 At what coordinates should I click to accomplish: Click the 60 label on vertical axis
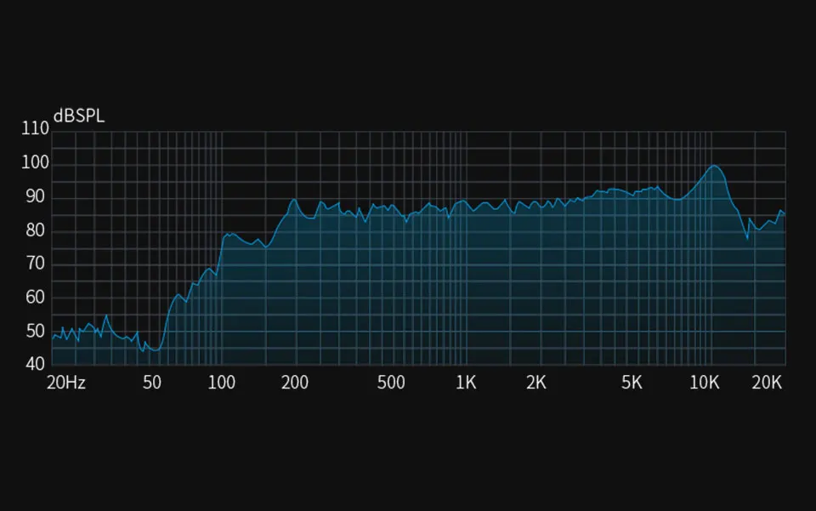coord(35,297)
